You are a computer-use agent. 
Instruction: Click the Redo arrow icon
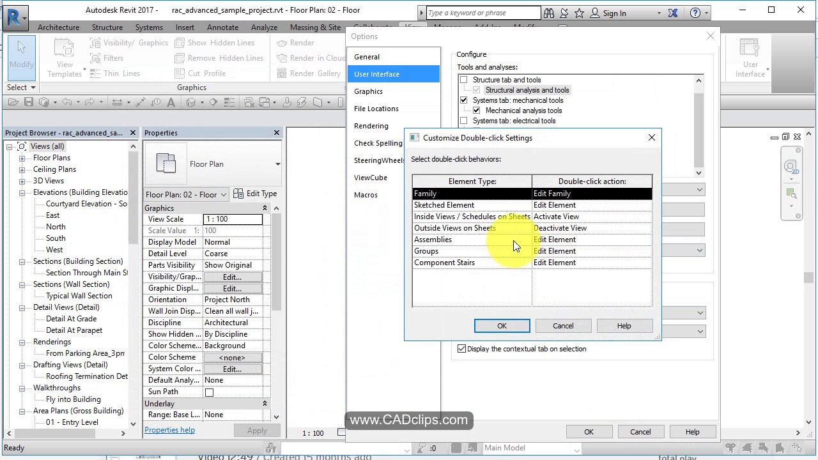click(89, 102)
